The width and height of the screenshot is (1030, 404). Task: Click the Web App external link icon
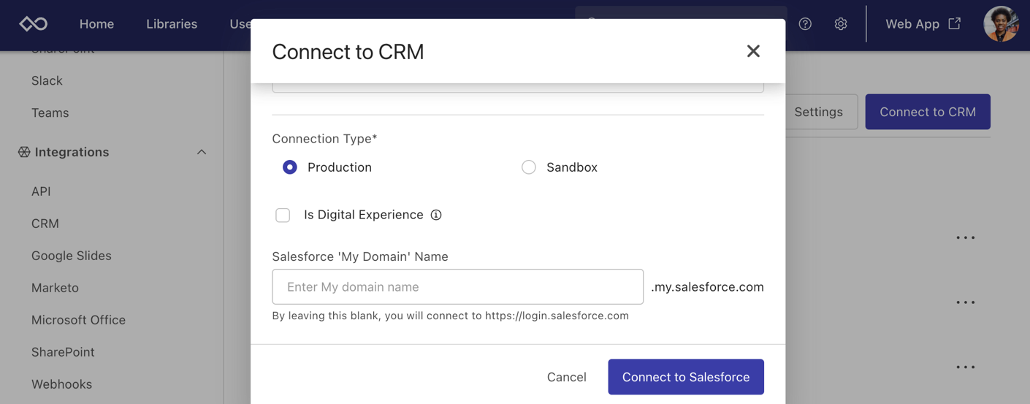[x=954, y=23]
